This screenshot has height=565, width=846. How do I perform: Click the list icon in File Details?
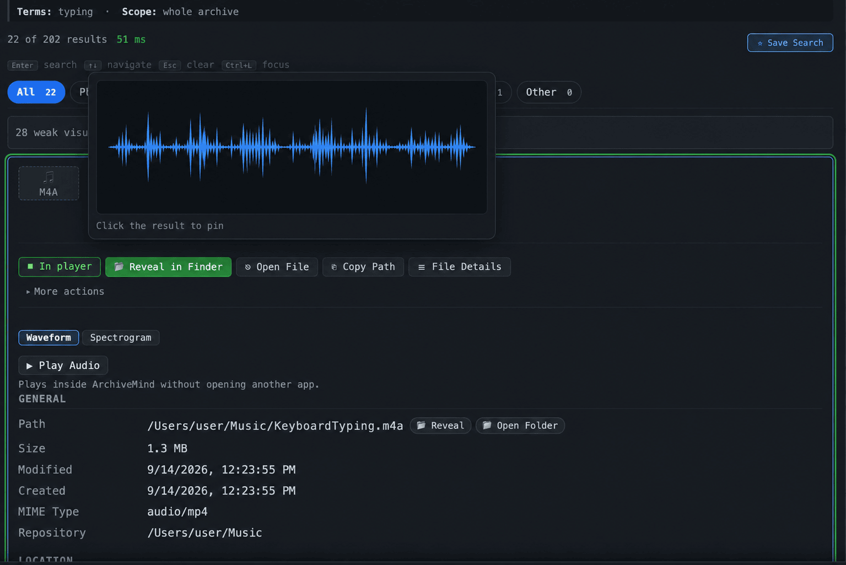tap(422, 267)
